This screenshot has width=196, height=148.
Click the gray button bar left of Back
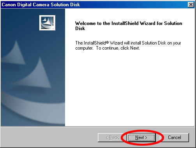tap(49, 137)
